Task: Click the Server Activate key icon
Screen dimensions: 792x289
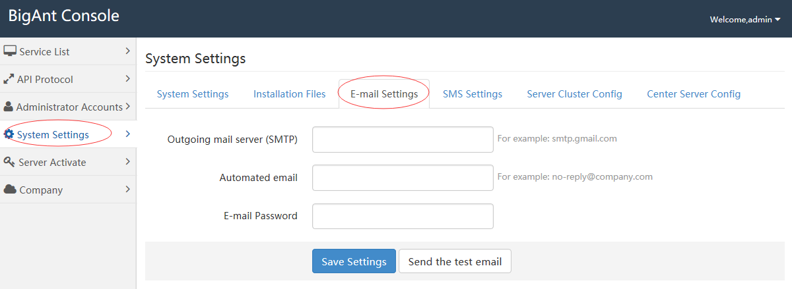Action: tap(9, 162)
